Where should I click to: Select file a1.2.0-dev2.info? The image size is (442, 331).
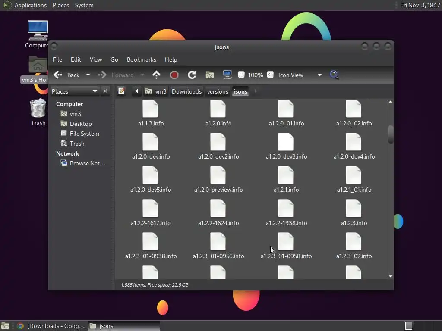click(218, 147)
